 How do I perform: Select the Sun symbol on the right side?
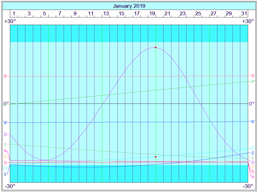(253, 148)
